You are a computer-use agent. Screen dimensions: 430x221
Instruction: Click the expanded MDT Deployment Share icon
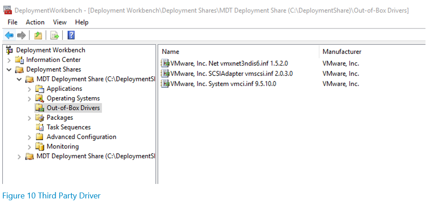[x=29, y=79]
